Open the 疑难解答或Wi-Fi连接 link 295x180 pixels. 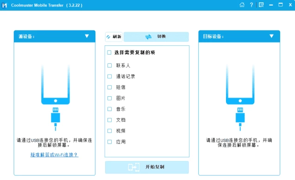click(x=54, y=155)
